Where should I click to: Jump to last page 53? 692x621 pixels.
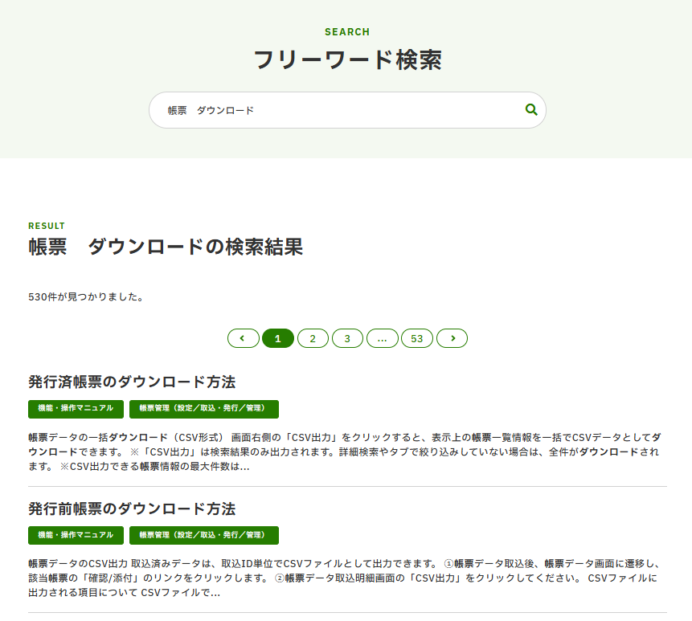coord(417,338)
